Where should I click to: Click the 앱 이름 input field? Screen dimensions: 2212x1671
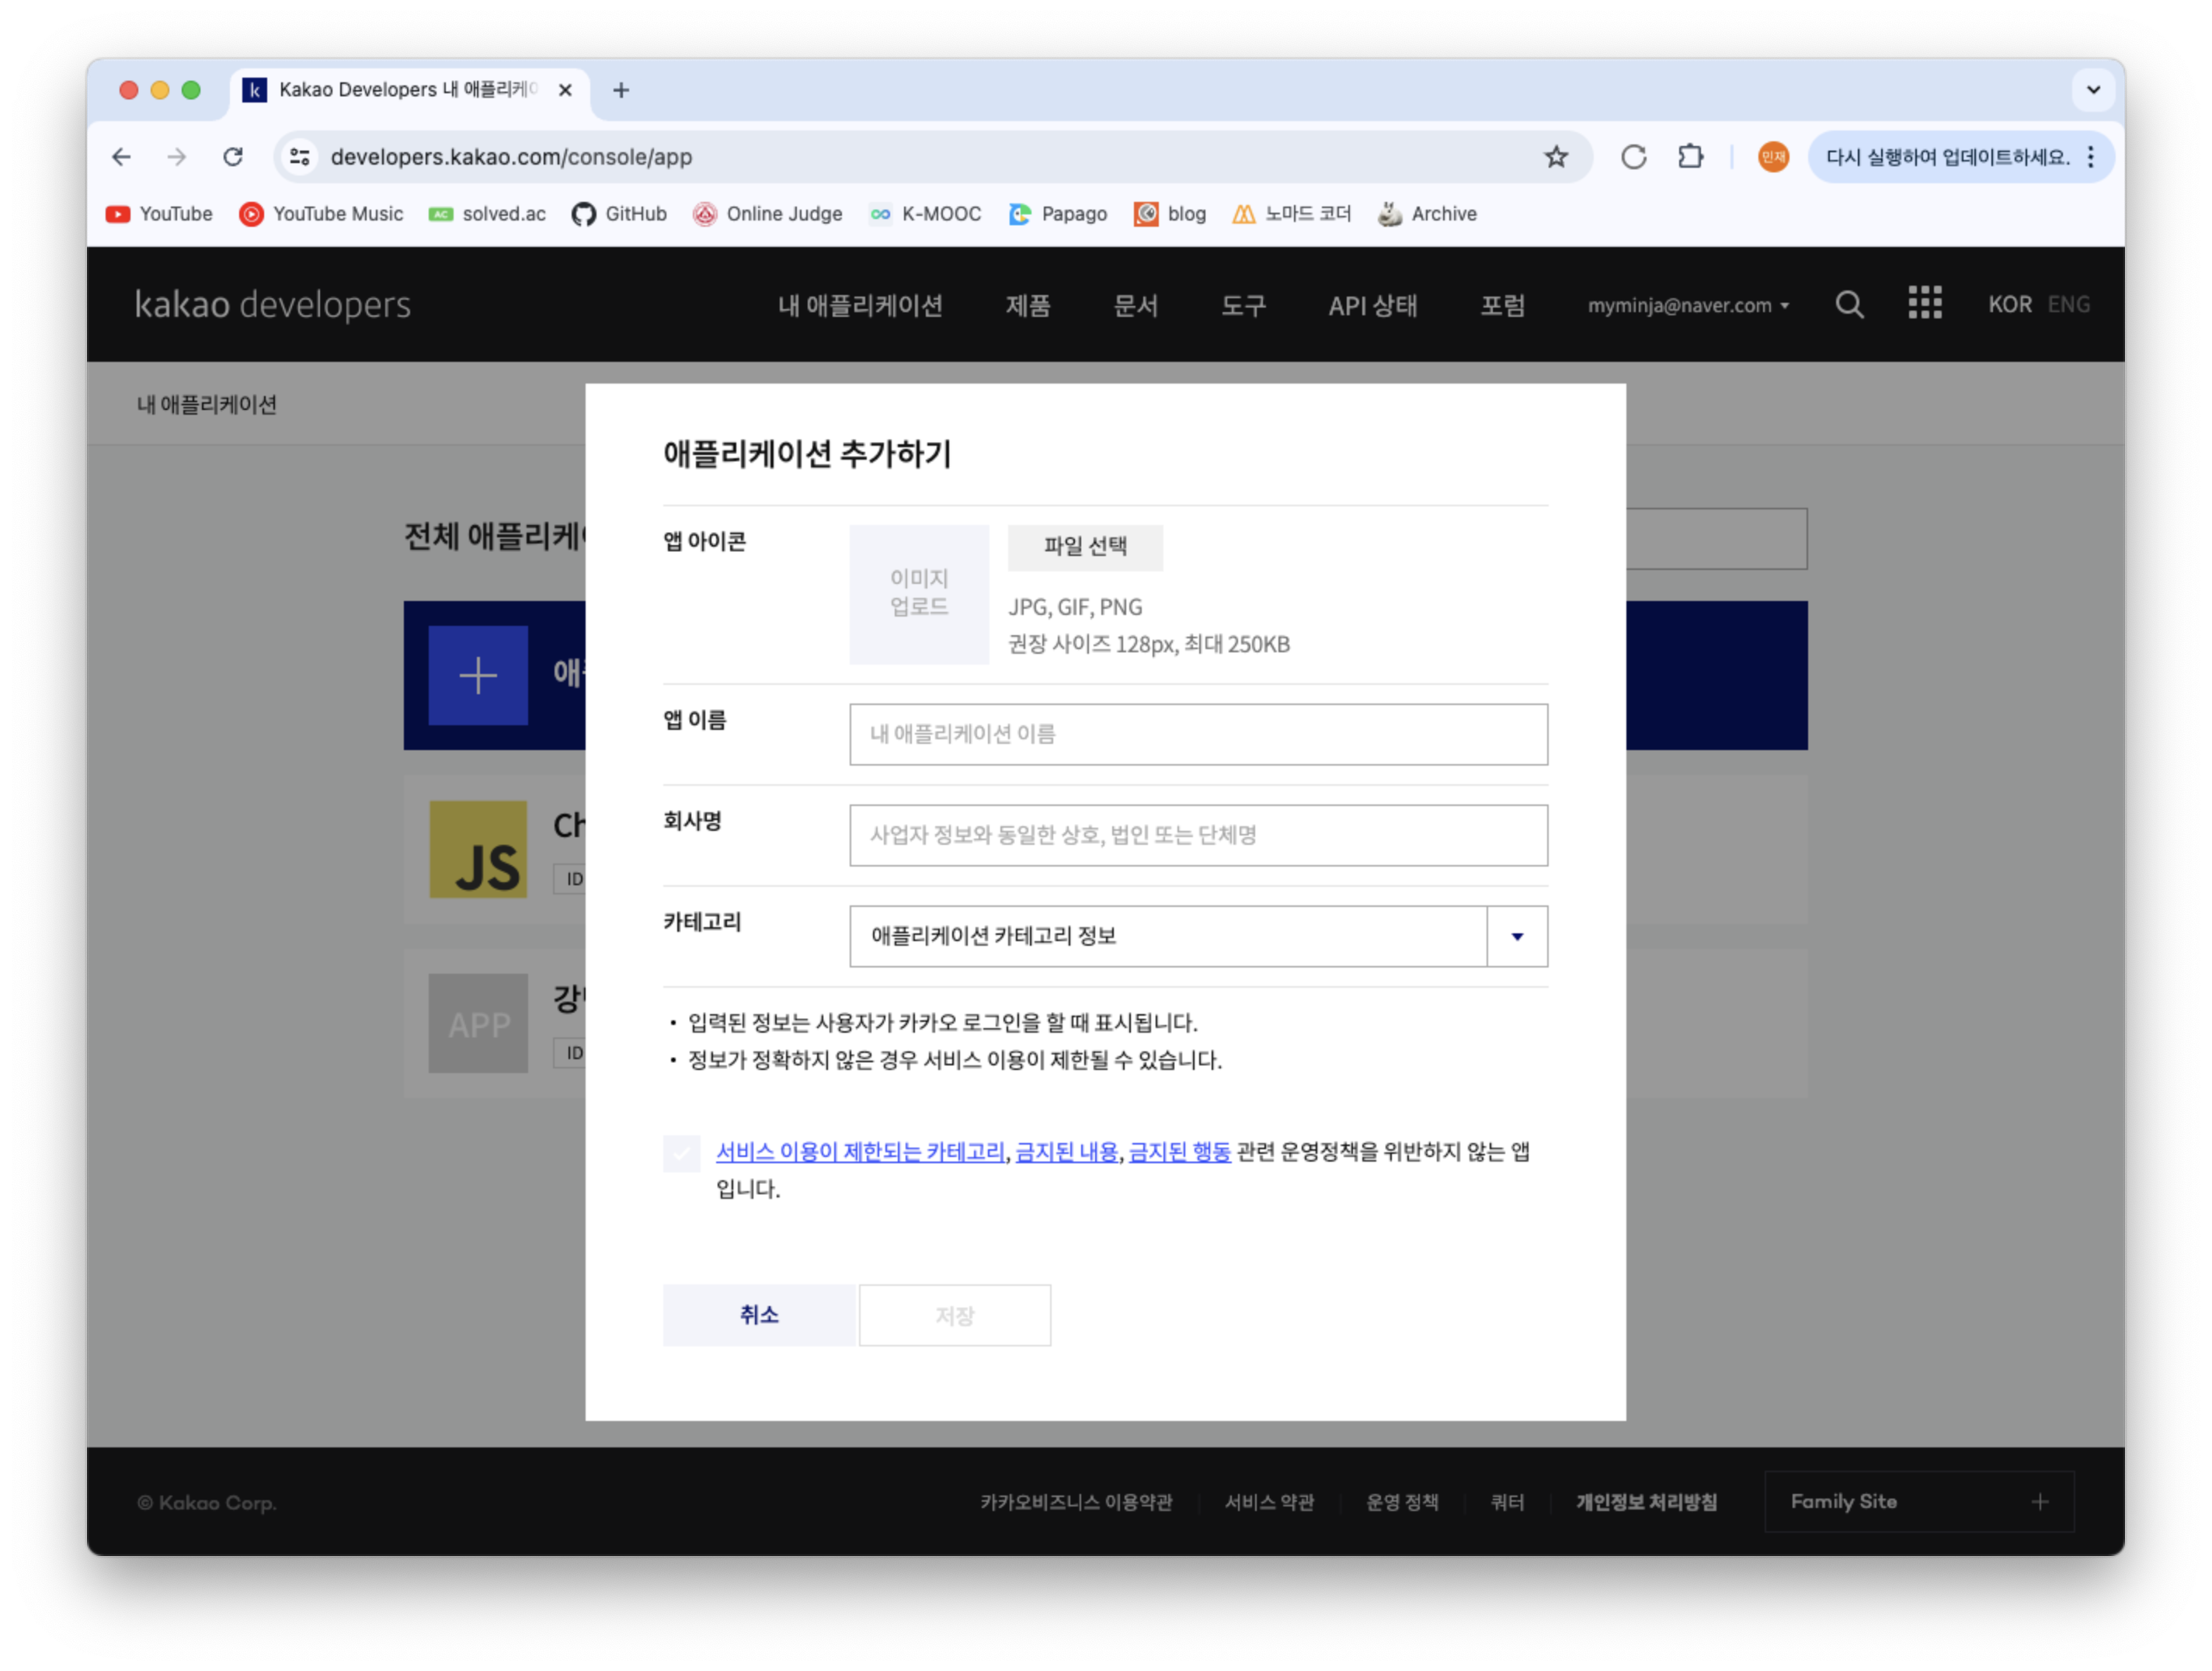(1198, 735)
